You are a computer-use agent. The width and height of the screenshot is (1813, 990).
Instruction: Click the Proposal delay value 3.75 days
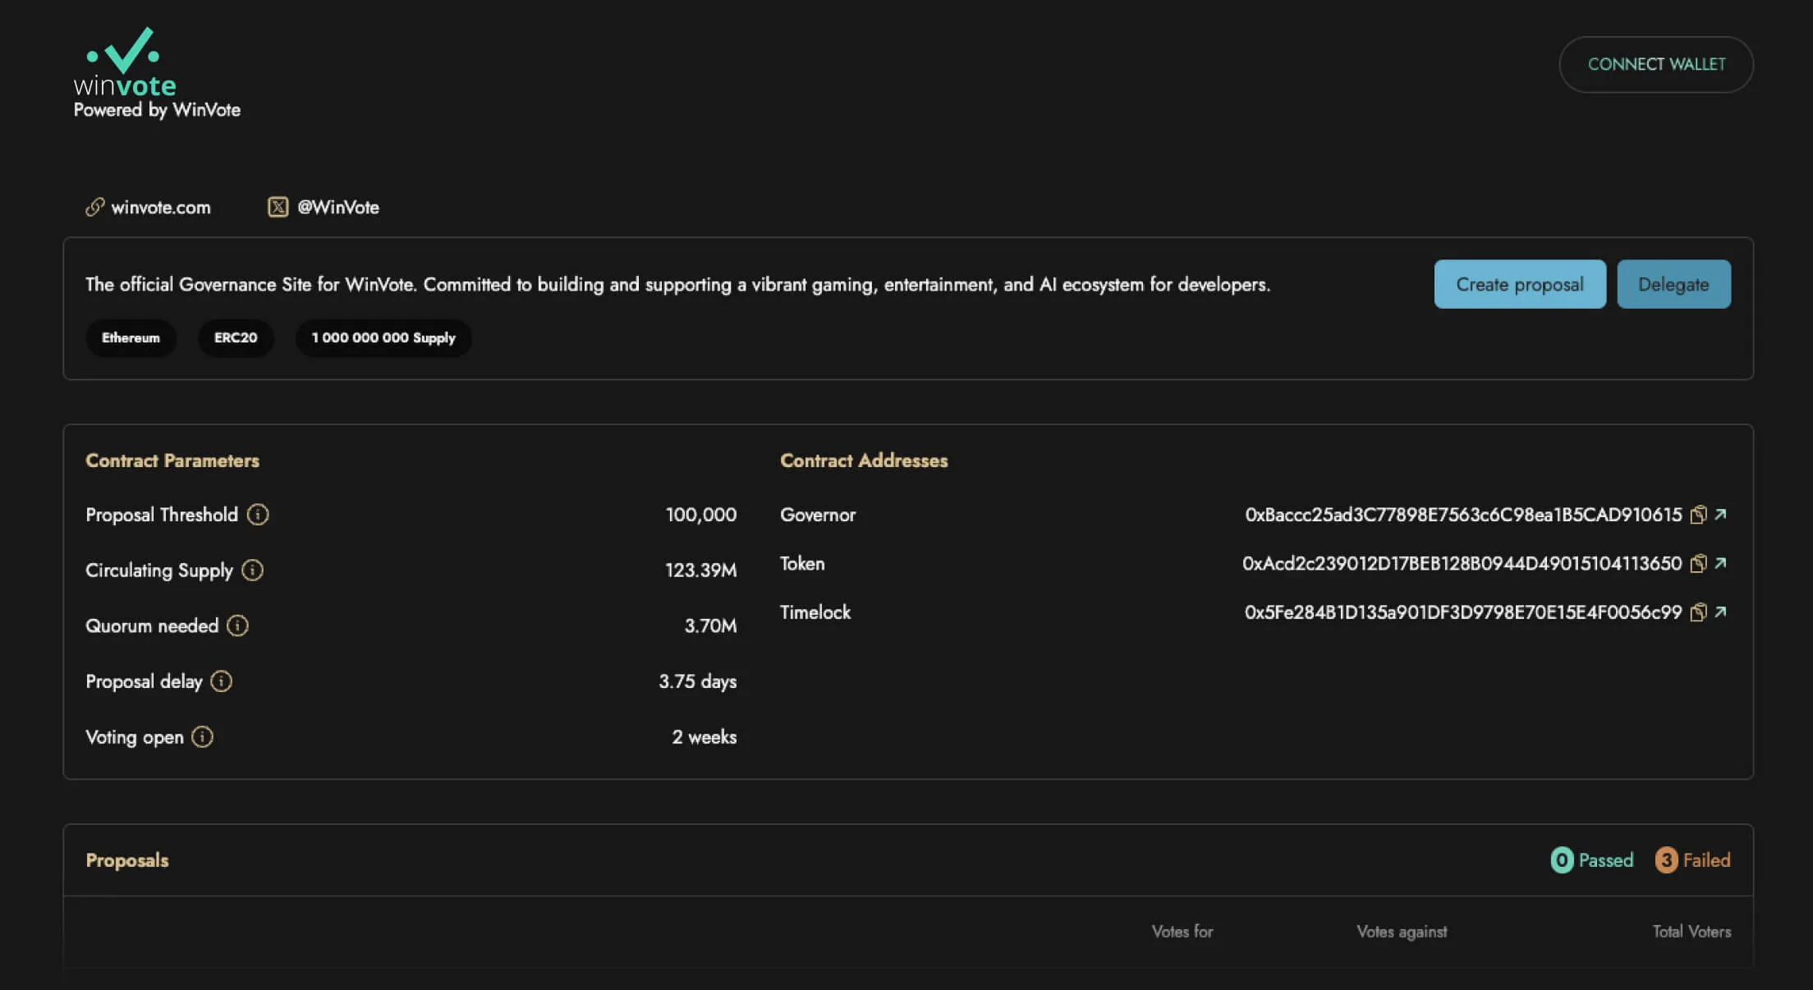click(697, 681)
